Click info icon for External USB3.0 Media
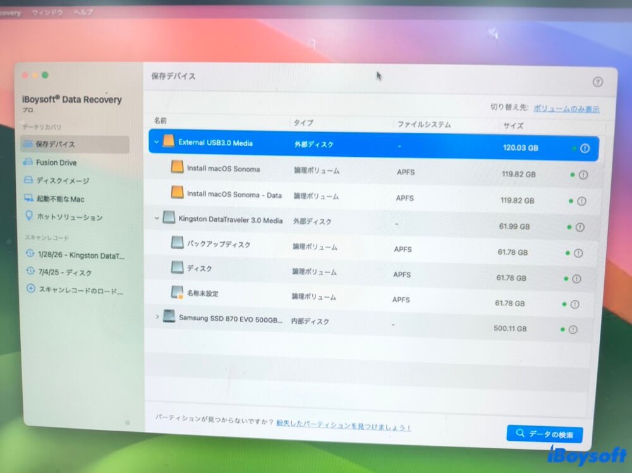The height and width of the screenshot is (473, 632). (585, 149)
